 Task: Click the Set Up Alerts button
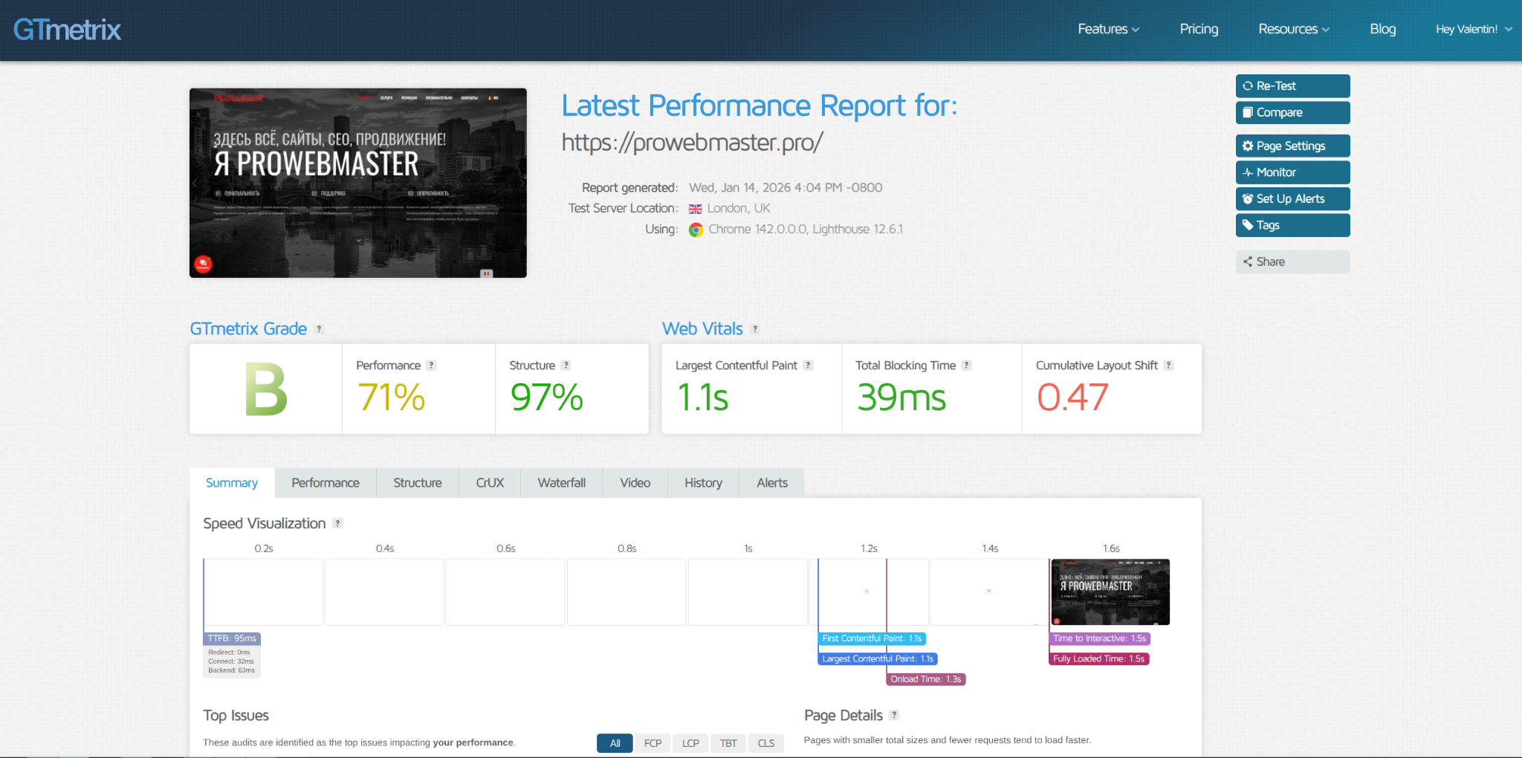click(x=1292, y=199)
